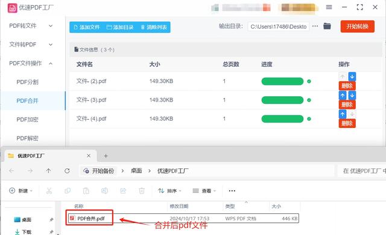Click the Delete trash icon in Explorer

[x=142, y=191]
